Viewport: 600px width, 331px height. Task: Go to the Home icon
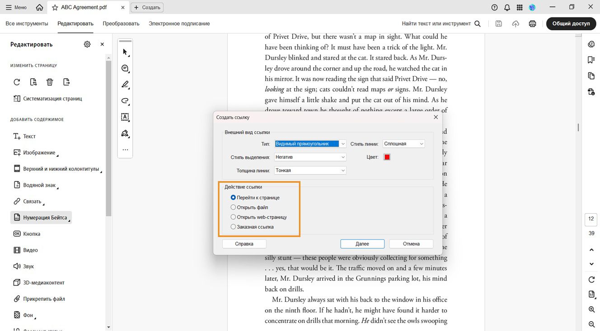point(40,7)
